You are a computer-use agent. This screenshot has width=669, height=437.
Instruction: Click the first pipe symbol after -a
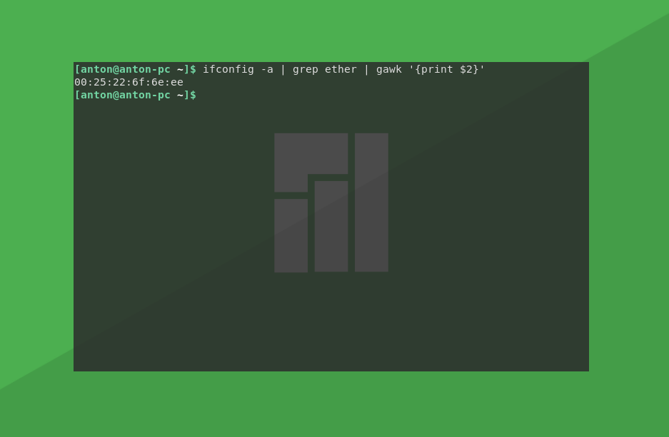tap(283, 69)
